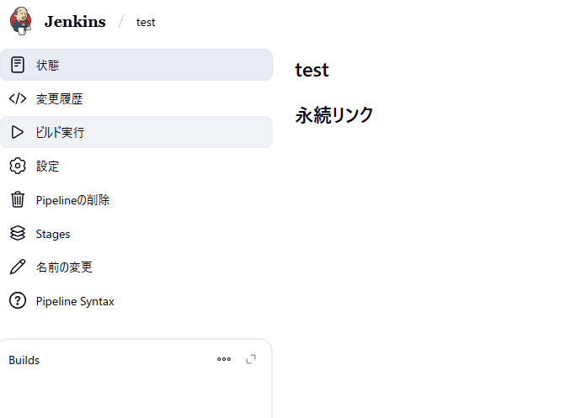Click the change history code icon
Image resolution: width=571 pixels, height=418 pixels.
coord(18,98)
